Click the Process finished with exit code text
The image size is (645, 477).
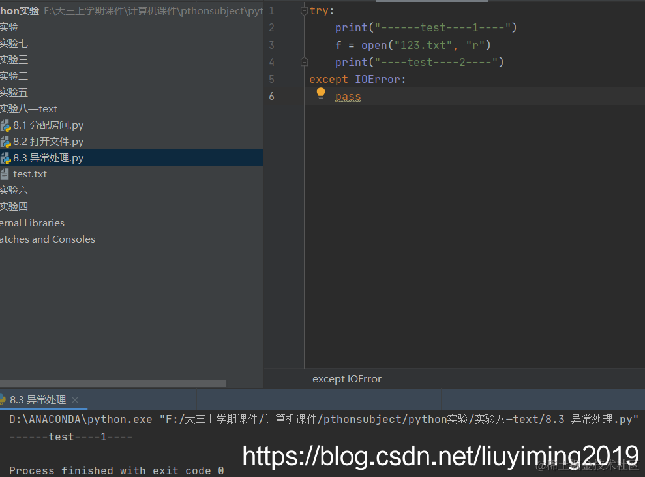click(116, 471)
